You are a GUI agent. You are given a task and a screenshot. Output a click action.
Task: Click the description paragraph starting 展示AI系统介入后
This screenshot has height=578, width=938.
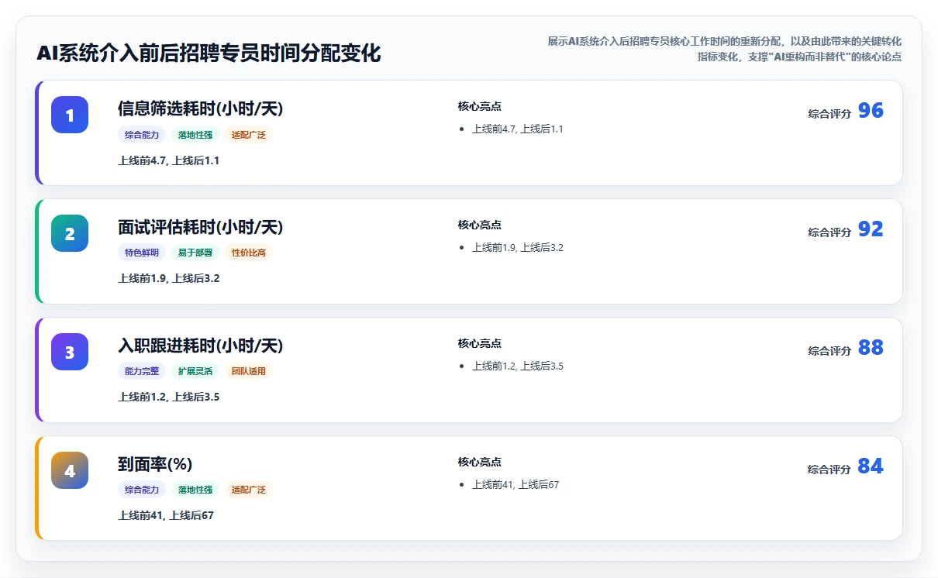pos(725,49)
